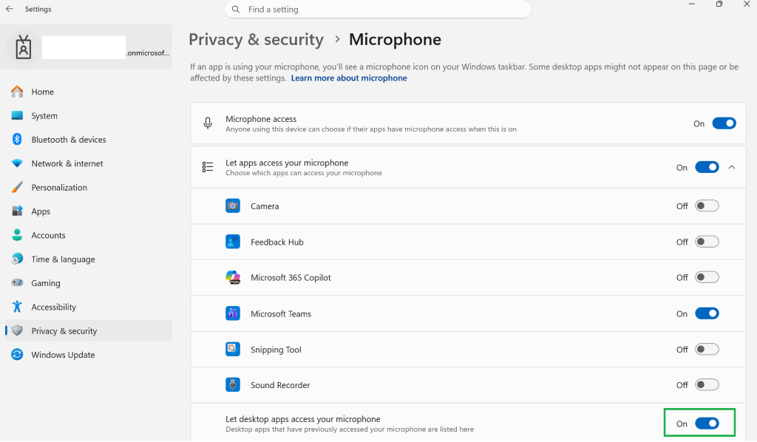Click the Microsoft Teams app icon
757x442 pixels.
coord(233,313)
